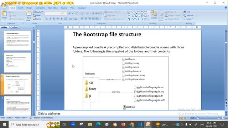Select the Bootstrap file structure slide thumbnail
Image resolution: width=228 pixels, height=128 pixels.
17,85
